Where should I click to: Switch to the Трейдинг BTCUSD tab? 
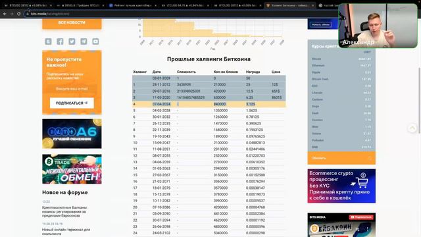coord(80,5)
